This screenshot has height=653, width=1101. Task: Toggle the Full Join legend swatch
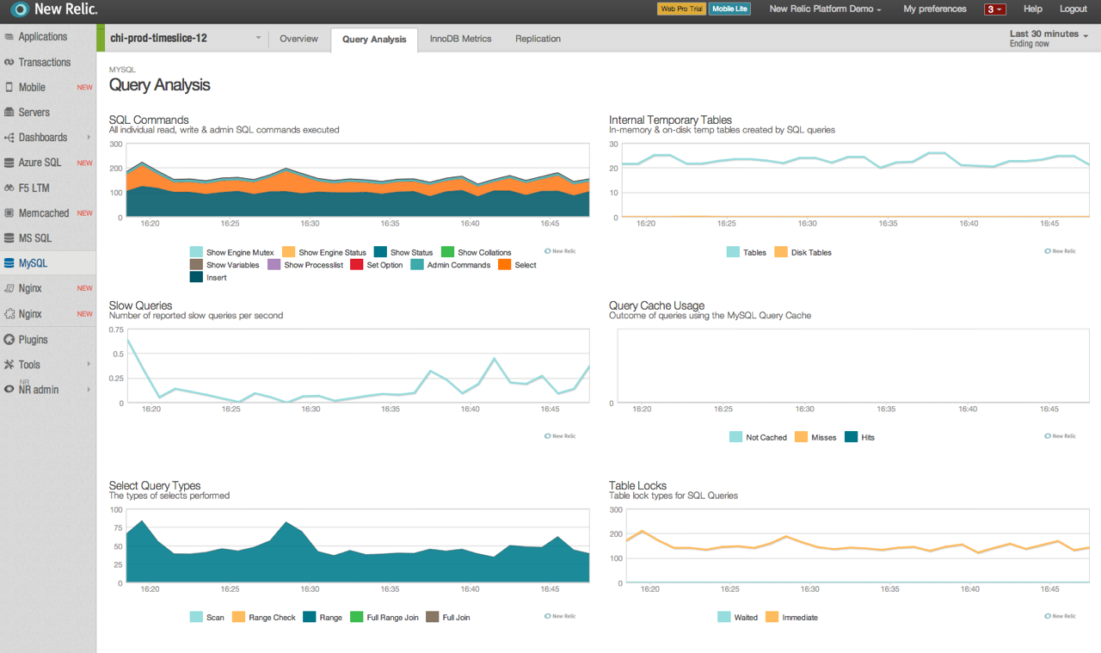[433, 617]
